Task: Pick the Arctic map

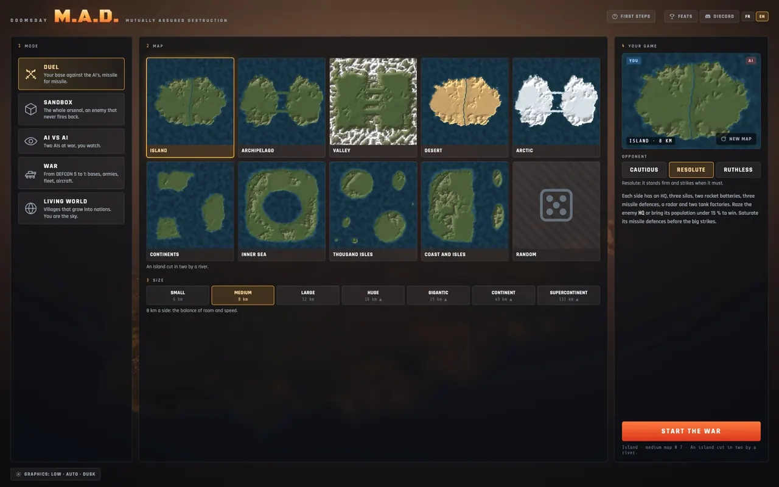Action: pyautogui.click(x=556, y=108)
